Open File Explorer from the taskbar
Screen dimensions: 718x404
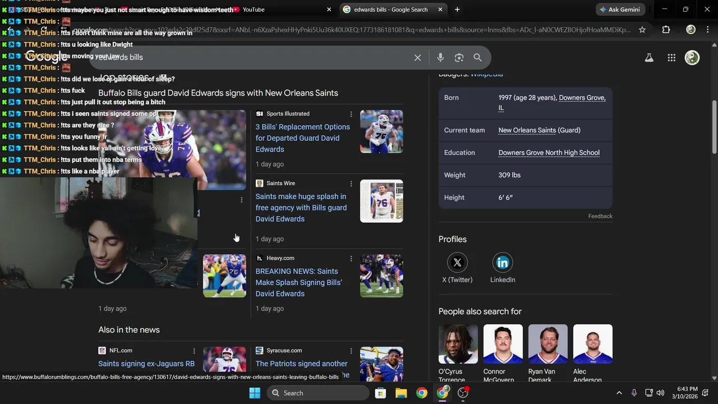coord(401,393)
